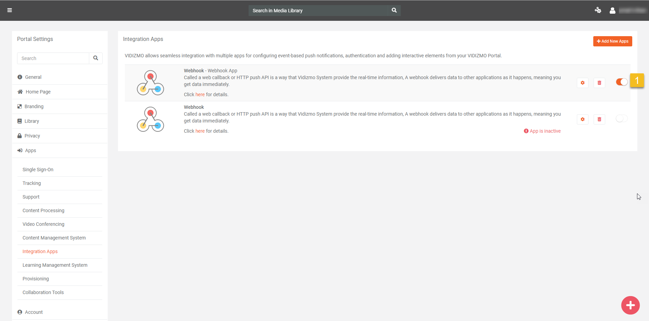Expand the Branding settings section
This screenshot has width=649, height=321.
click(x=34, y=106)
